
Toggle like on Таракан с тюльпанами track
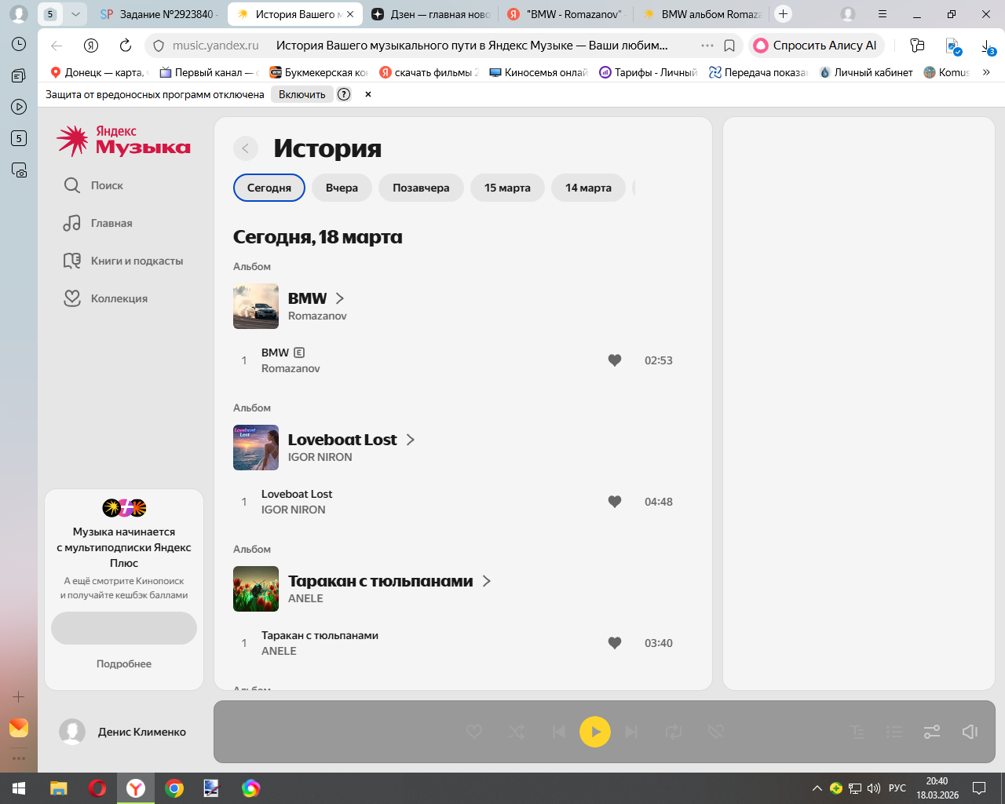pos(615,643)
